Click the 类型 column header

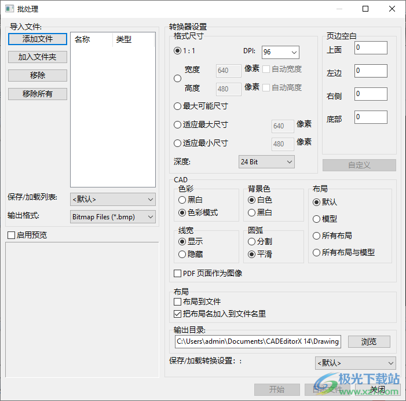[133, 39]
